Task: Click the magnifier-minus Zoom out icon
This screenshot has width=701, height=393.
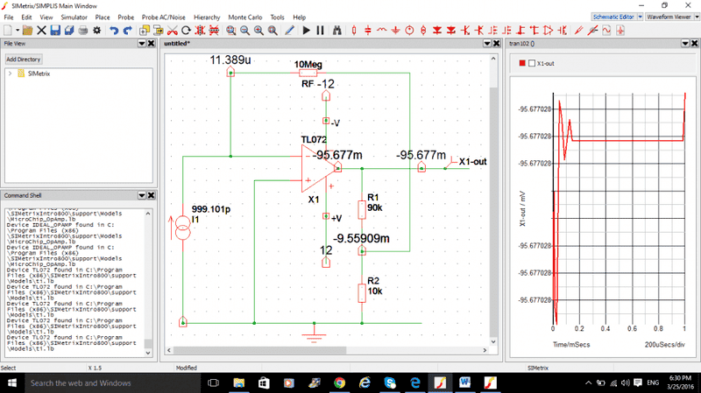Action: (245, 31)
